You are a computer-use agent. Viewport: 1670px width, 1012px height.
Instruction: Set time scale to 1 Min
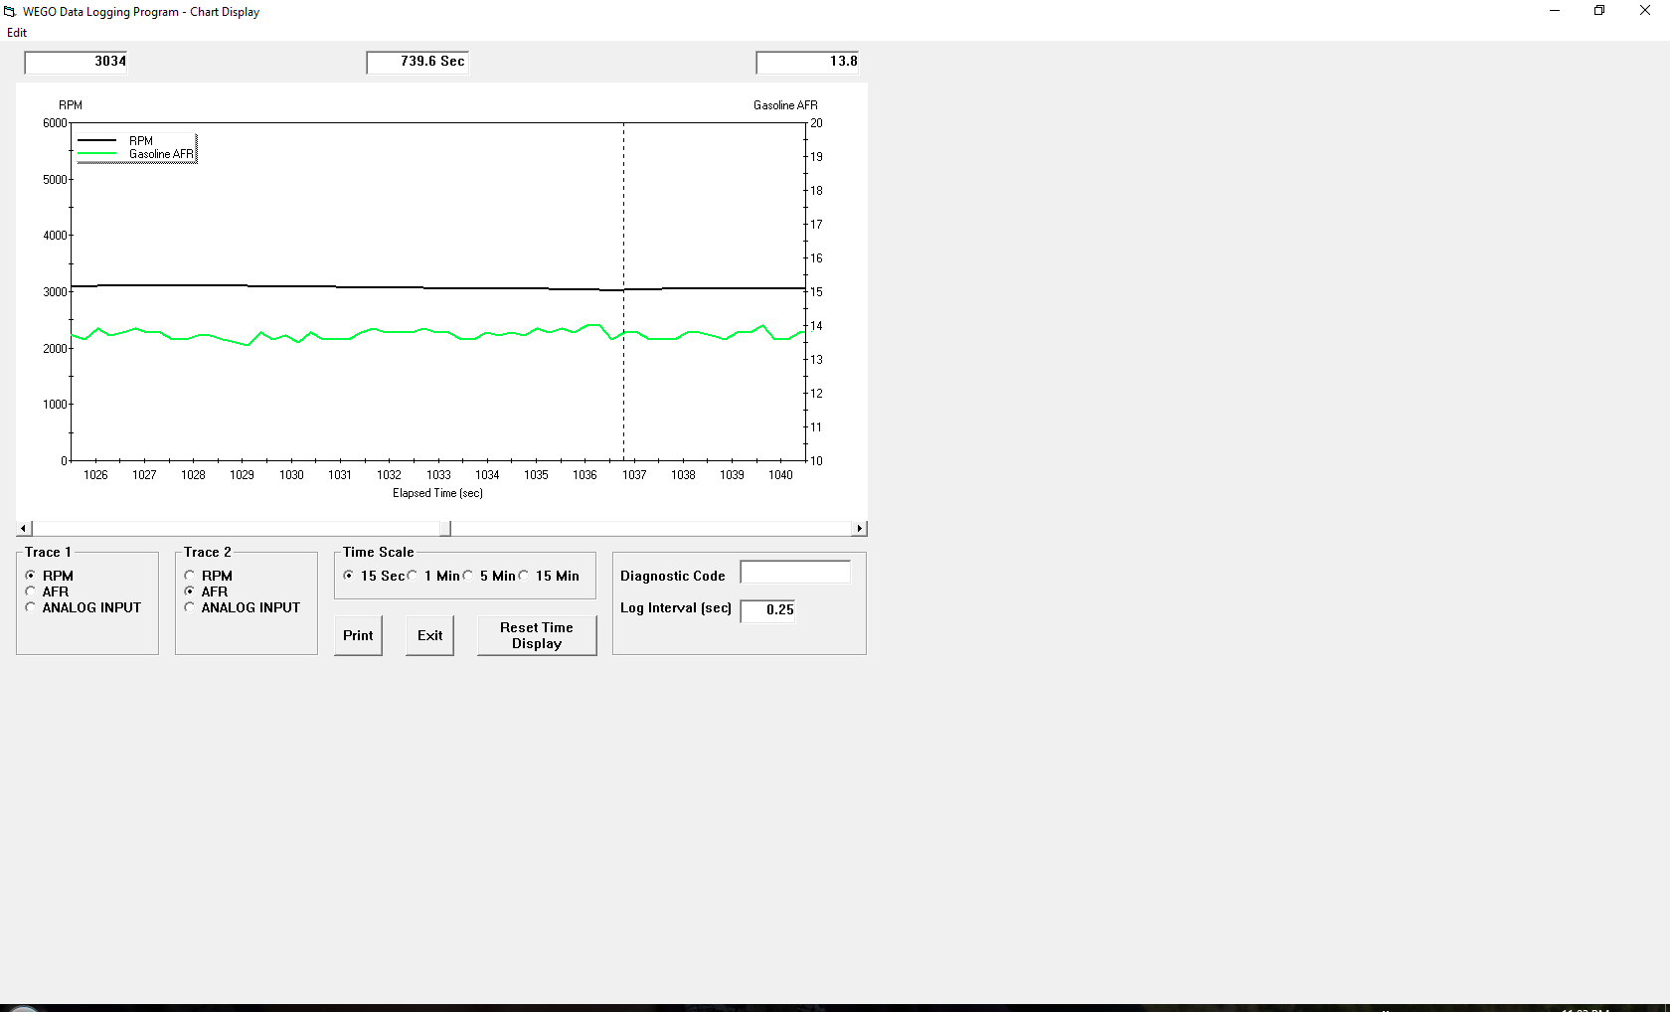[413, 576]
